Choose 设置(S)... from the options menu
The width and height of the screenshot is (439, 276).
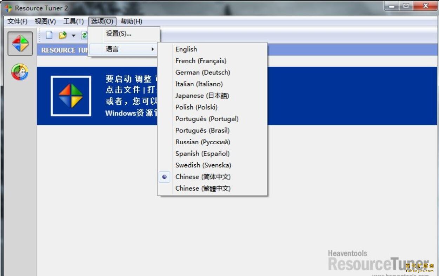pos(124,34)
